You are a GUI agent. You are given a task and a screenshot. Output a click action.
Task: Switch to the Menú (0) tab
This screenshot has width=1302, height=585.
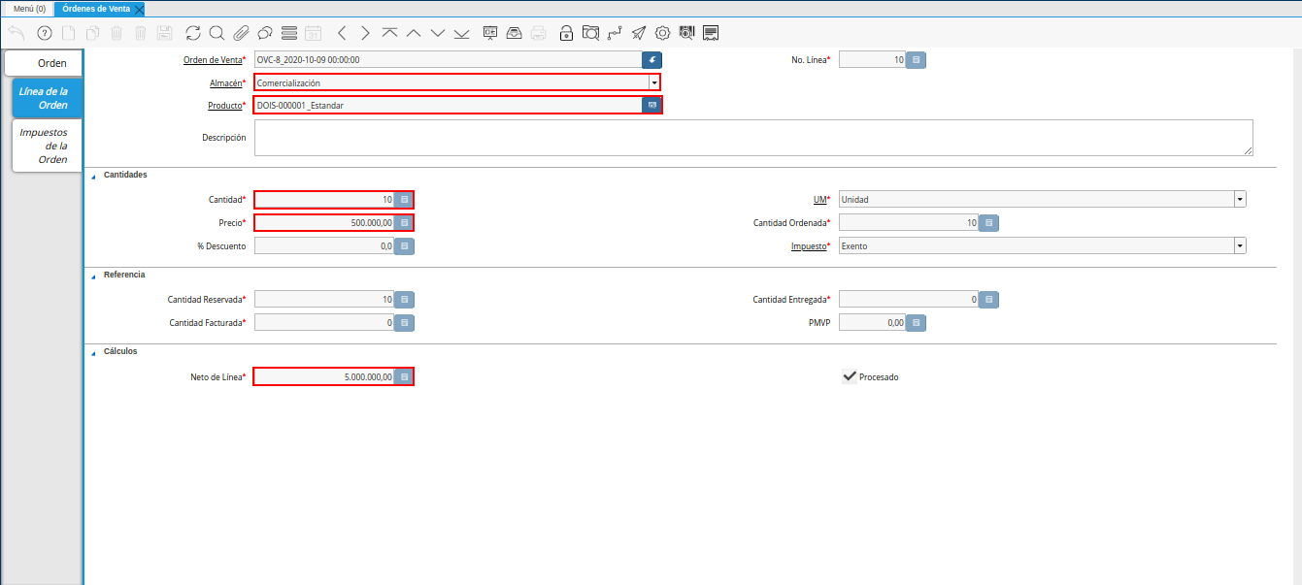point(29,8)
